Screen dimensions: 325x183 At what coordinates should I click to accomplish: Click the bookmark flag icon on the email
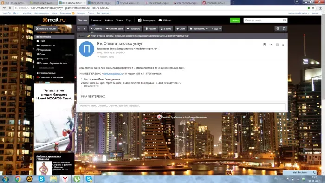pos(265,44)
